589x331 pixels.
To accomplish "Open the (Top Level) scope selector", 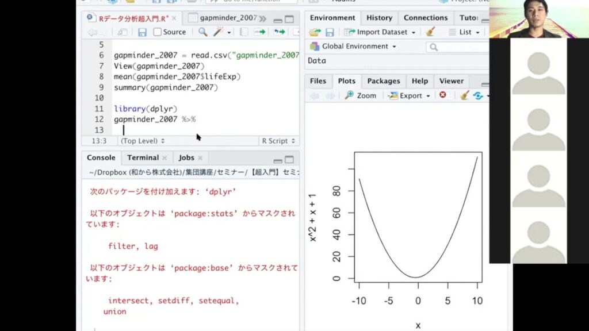I will pyautogui.click(x=143, y=141).
